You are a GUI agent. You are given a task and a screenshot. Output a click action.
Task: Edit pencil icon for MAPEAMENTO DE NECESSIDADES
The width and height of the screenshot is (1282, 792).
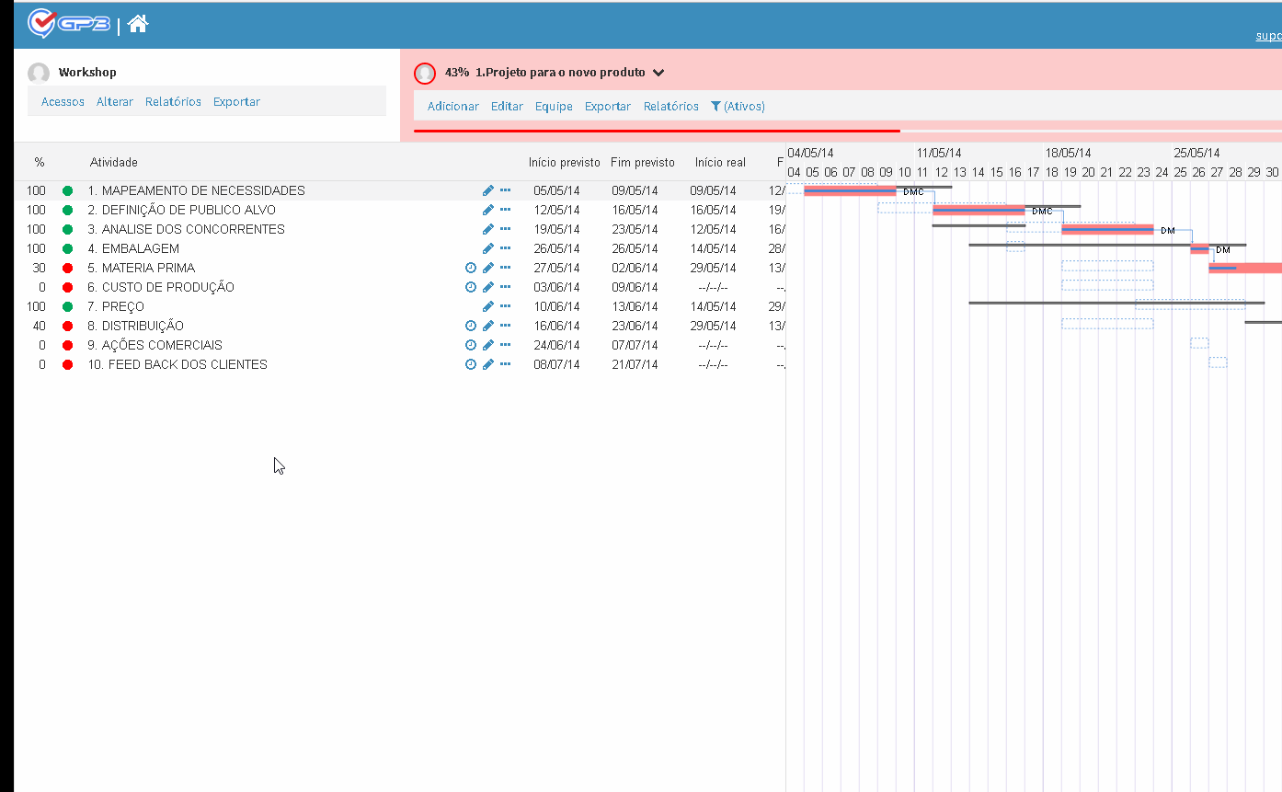488,190
